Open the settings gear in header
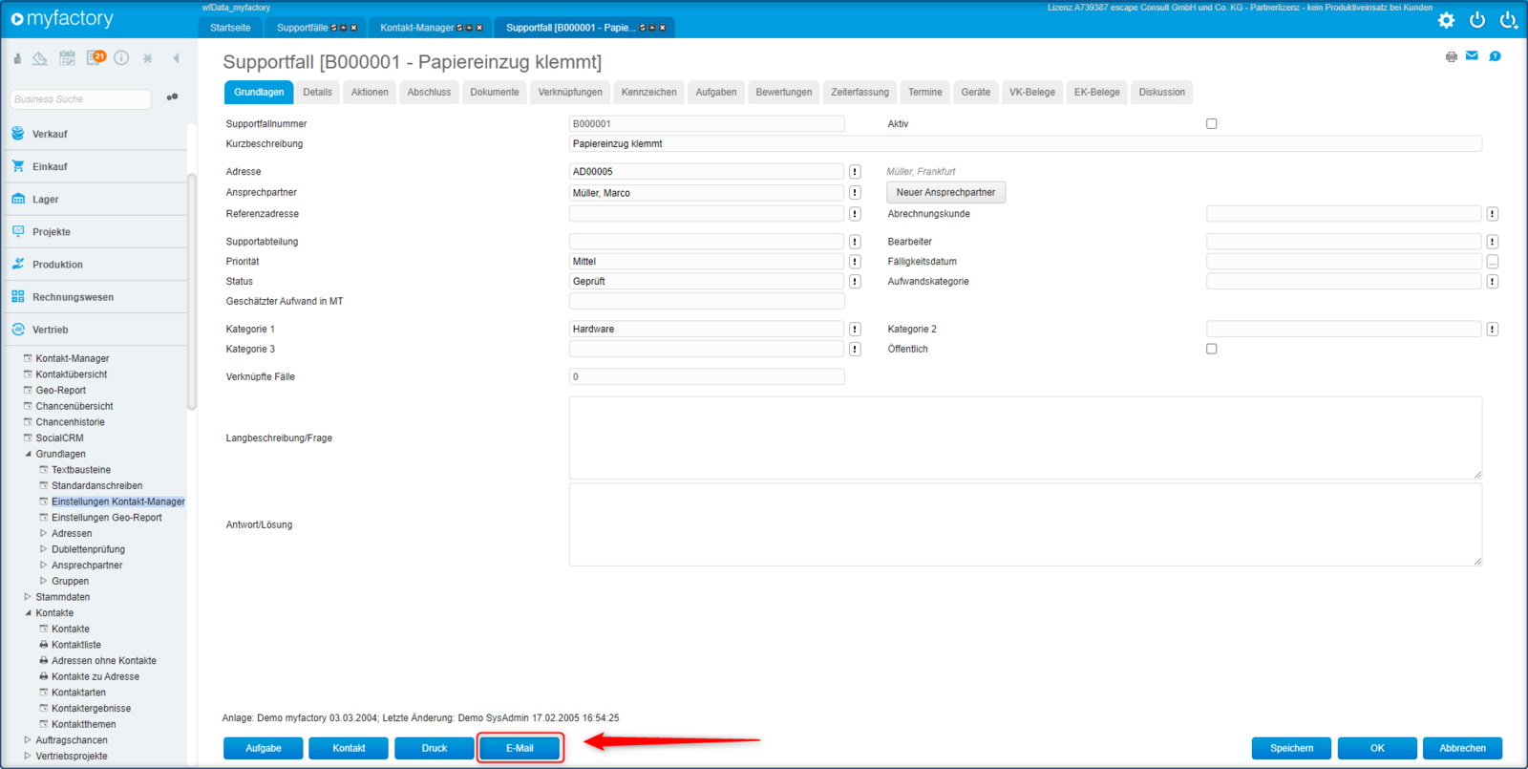The height and width of the screenshot is (769, 1528). (1447, 20)
